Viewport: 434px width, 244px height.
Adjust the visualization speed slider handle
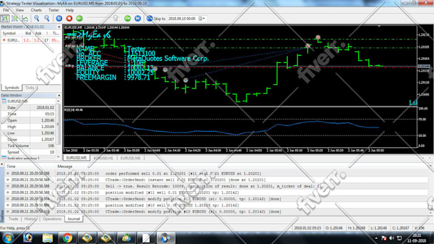(116, 18)
